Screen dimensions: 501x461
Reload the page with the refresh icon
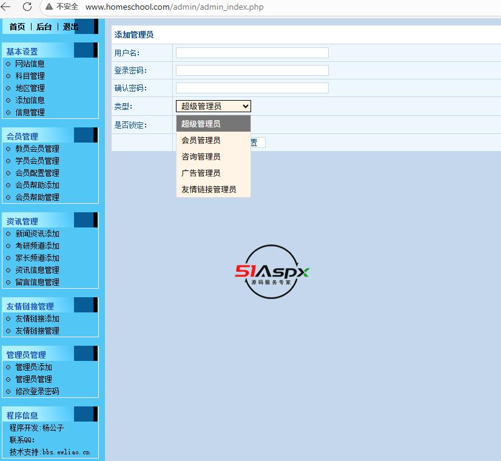[x=27, y=7]
